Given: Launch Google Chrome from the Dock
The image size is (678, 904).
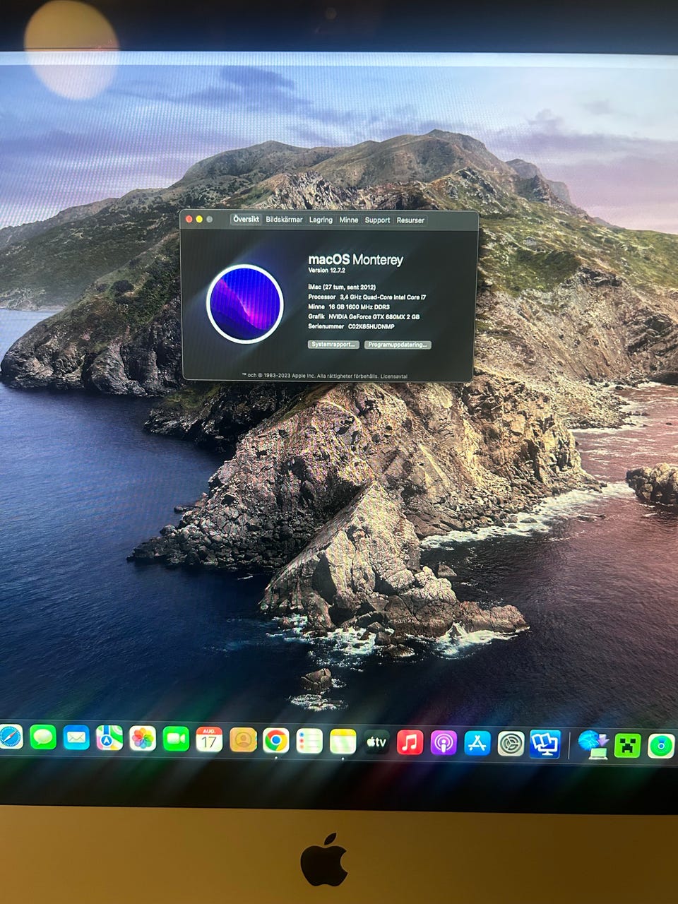Looking at the screenshot, I should point(276,741).
